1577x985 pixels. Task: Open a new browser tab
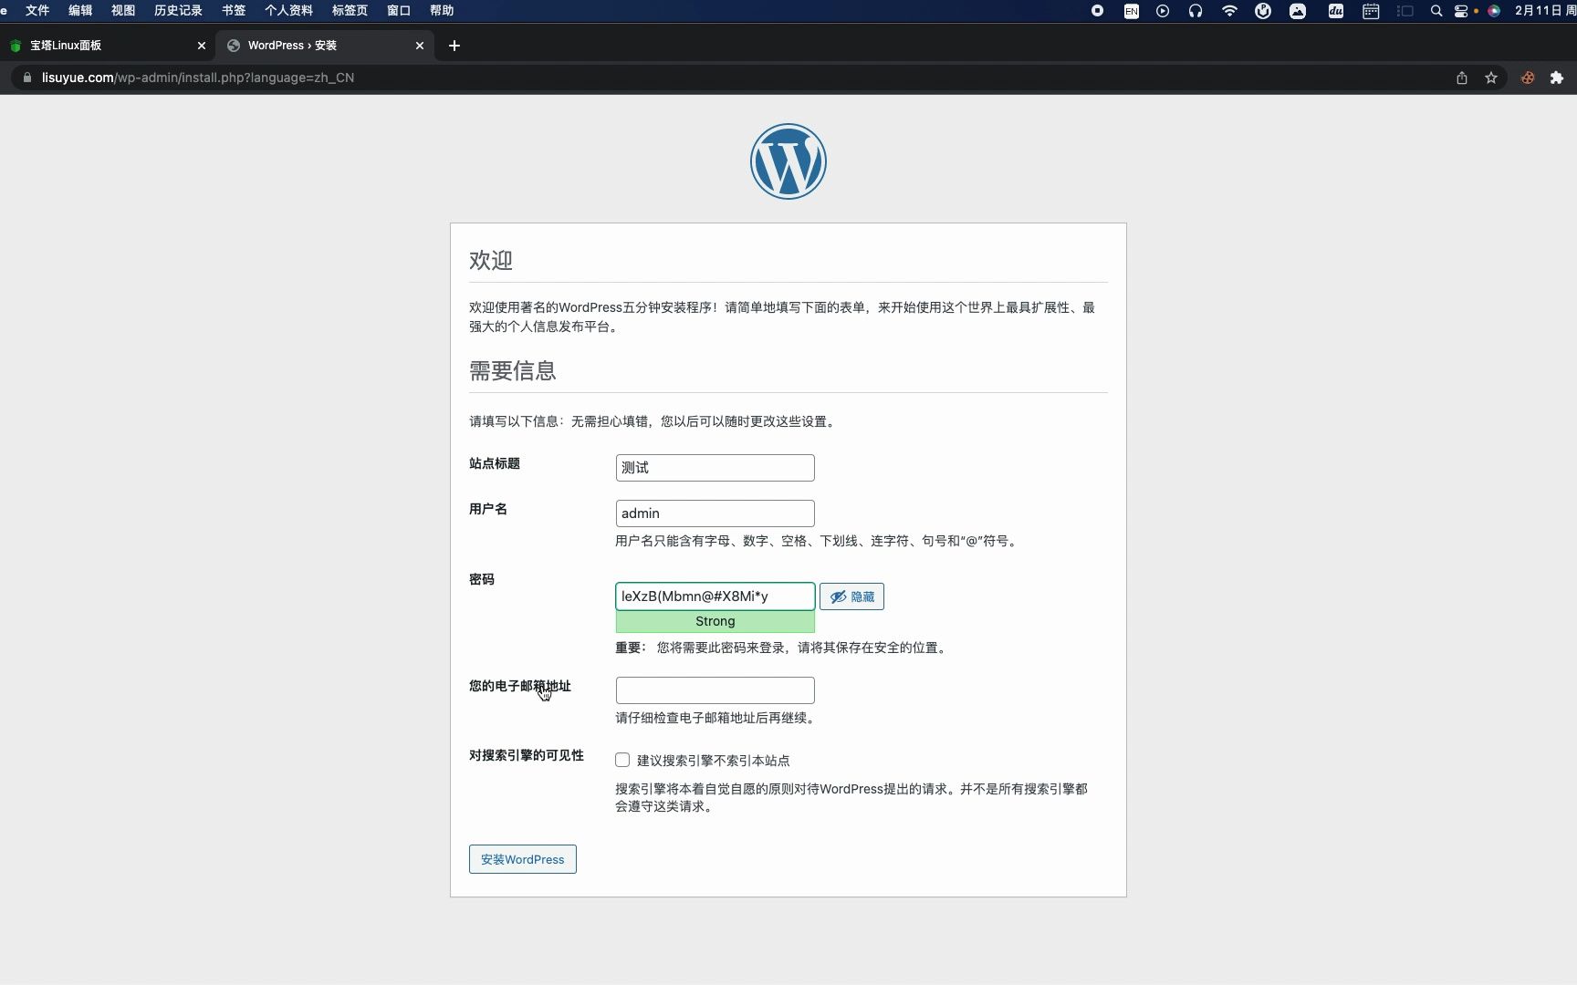coord(454,46)
